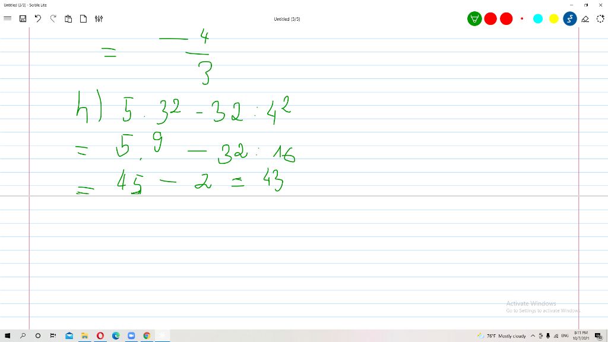
Task: Pick the red swatch beside the green pen
Action: (490, 18)
